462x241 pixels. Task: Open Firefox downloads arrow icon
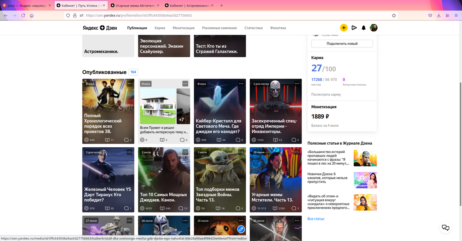(x=439, y=15)
